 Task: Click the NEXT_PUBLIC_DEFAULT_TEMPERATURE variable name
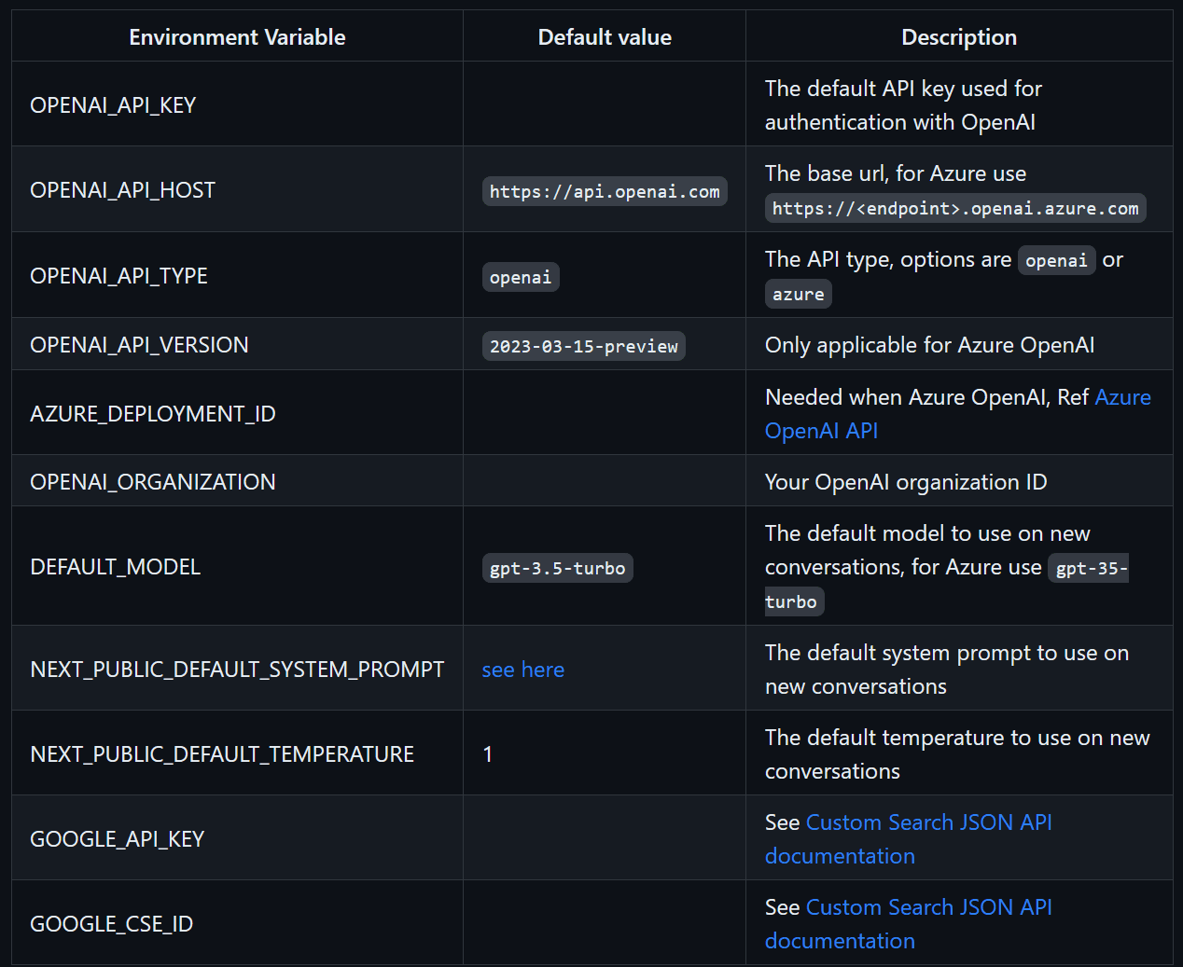point(222,754)
